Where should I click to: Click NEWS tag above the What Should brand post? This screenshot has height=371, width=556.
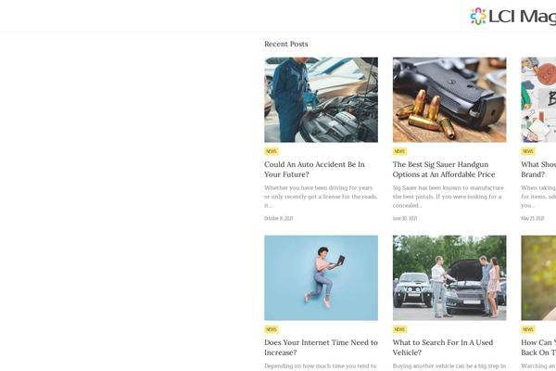tap(528, 151)
